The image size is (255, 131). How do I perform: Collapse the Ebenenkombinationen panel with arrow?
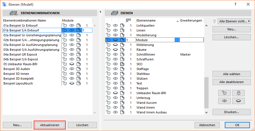(100, 12)
